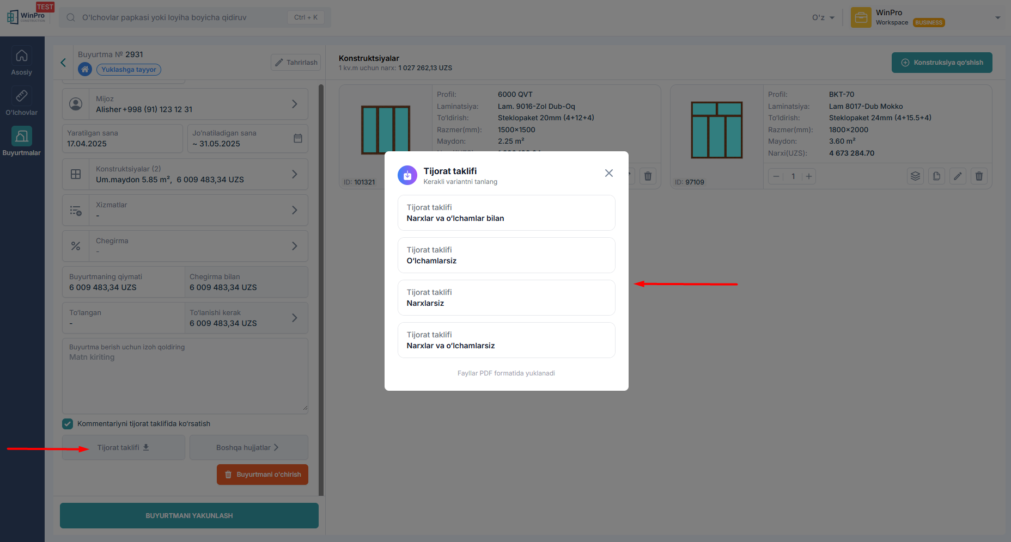Viewport: 1011px width, 542px height.
Task: Open the Buyurtmalar sidebar icon
Action: (22, 136)
